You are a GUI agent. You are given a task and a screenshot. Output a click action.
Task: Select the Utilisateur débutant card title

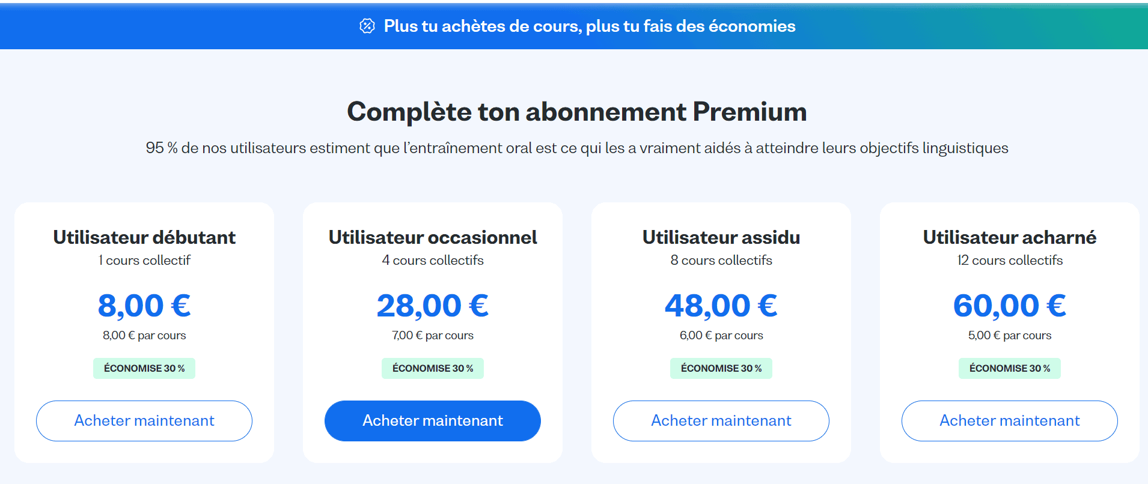(144, 237)
